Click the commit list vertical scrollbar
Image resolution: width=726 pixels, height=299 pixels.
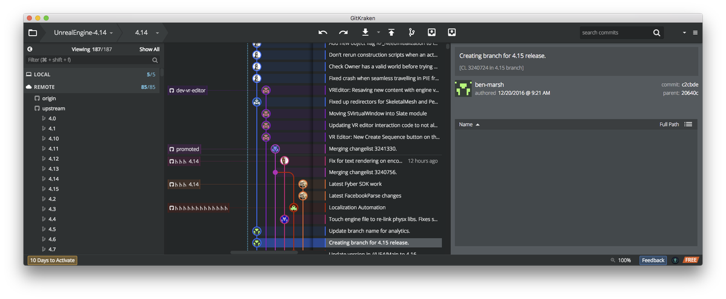(x=448, y=46)
